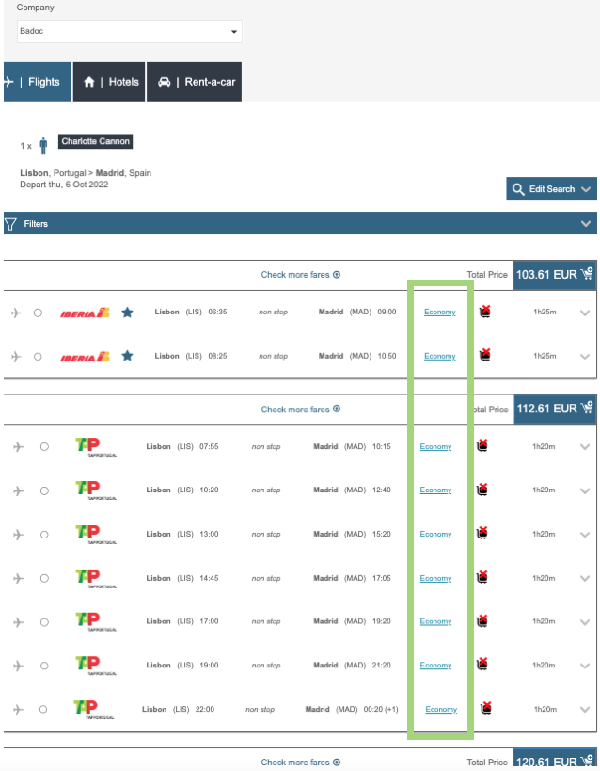Viewport: 600px width, 771px height.
Task: Click the Edit Search button
Action: tap(551, 189)
